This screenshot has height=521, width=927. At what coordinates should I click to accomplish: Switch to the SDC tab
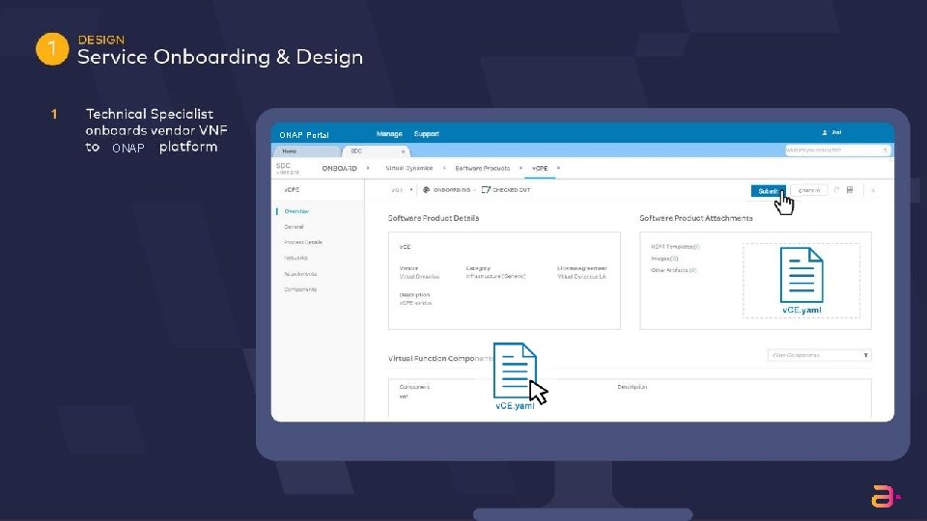(375, 151)
